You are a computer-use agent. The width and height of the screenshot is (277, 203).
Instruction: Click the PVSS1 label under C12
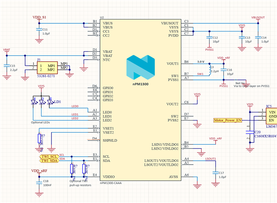pos(209,50)
